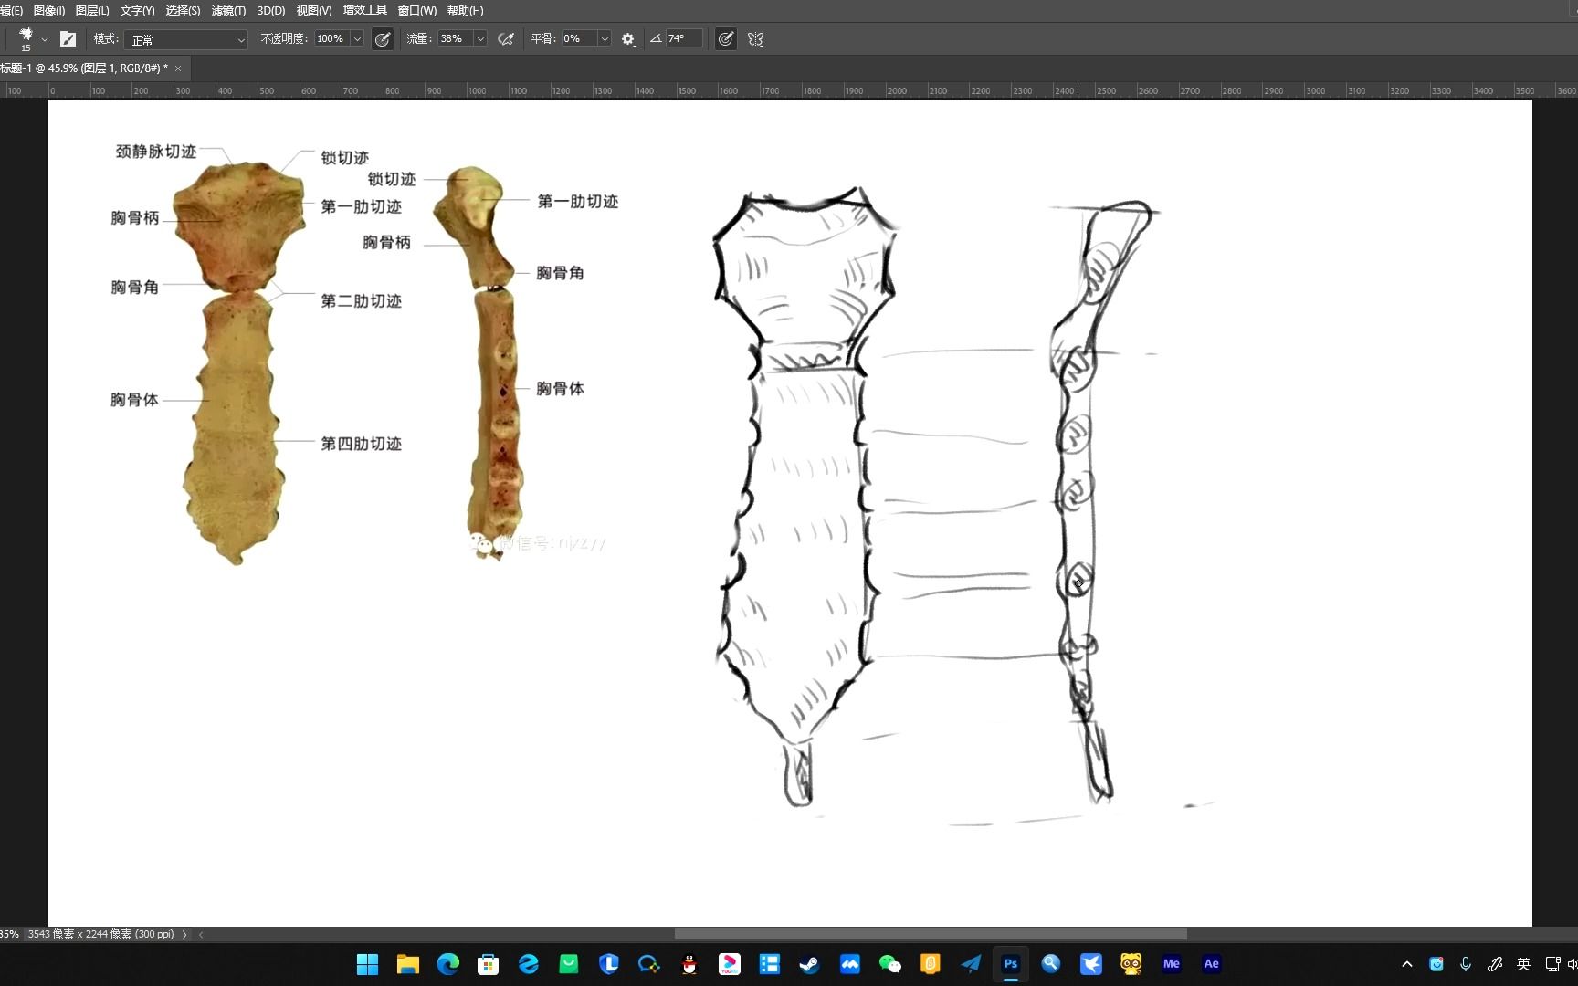Open the green app icon in taskbar
The width and height of the screenshot is (1578, 986).
click(569, 964)
